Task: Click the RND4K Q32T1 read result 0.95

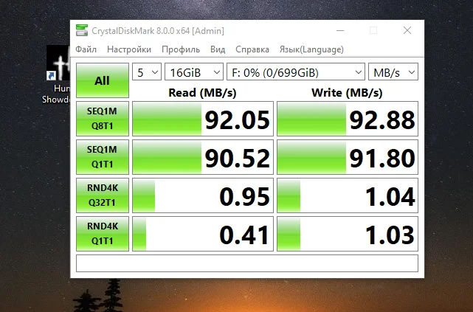Action: (203, 195)
